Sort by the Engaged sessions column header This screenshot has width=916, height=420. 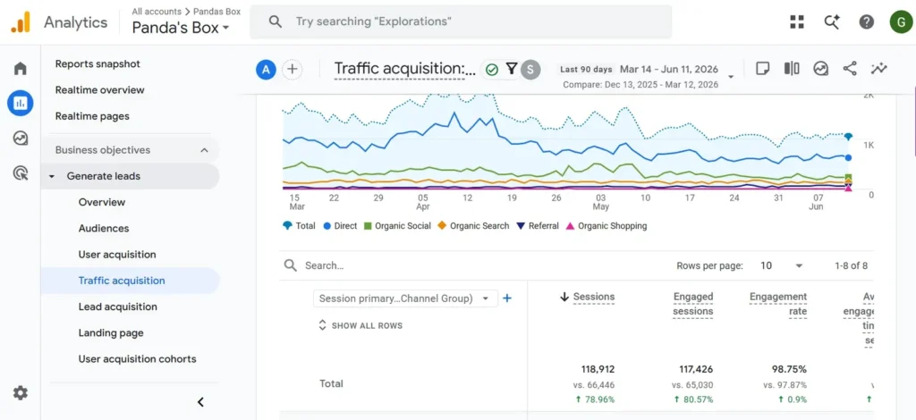pyautogui.click(x=693, y=304)
